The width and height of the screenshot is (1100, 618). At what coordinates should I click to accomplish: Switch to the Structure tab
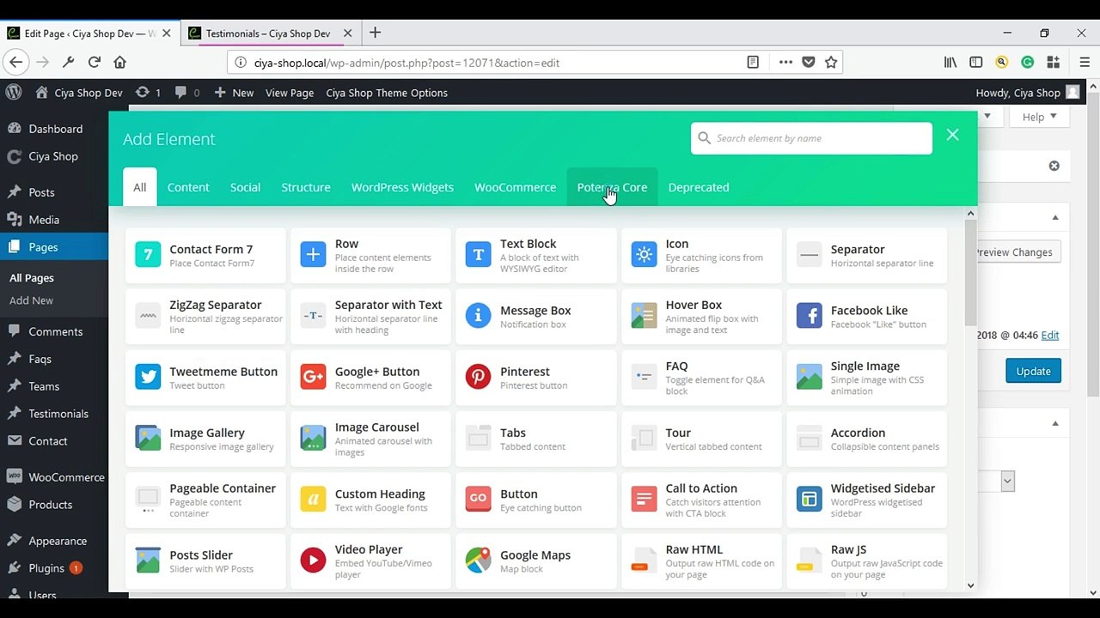pos(306,187)
